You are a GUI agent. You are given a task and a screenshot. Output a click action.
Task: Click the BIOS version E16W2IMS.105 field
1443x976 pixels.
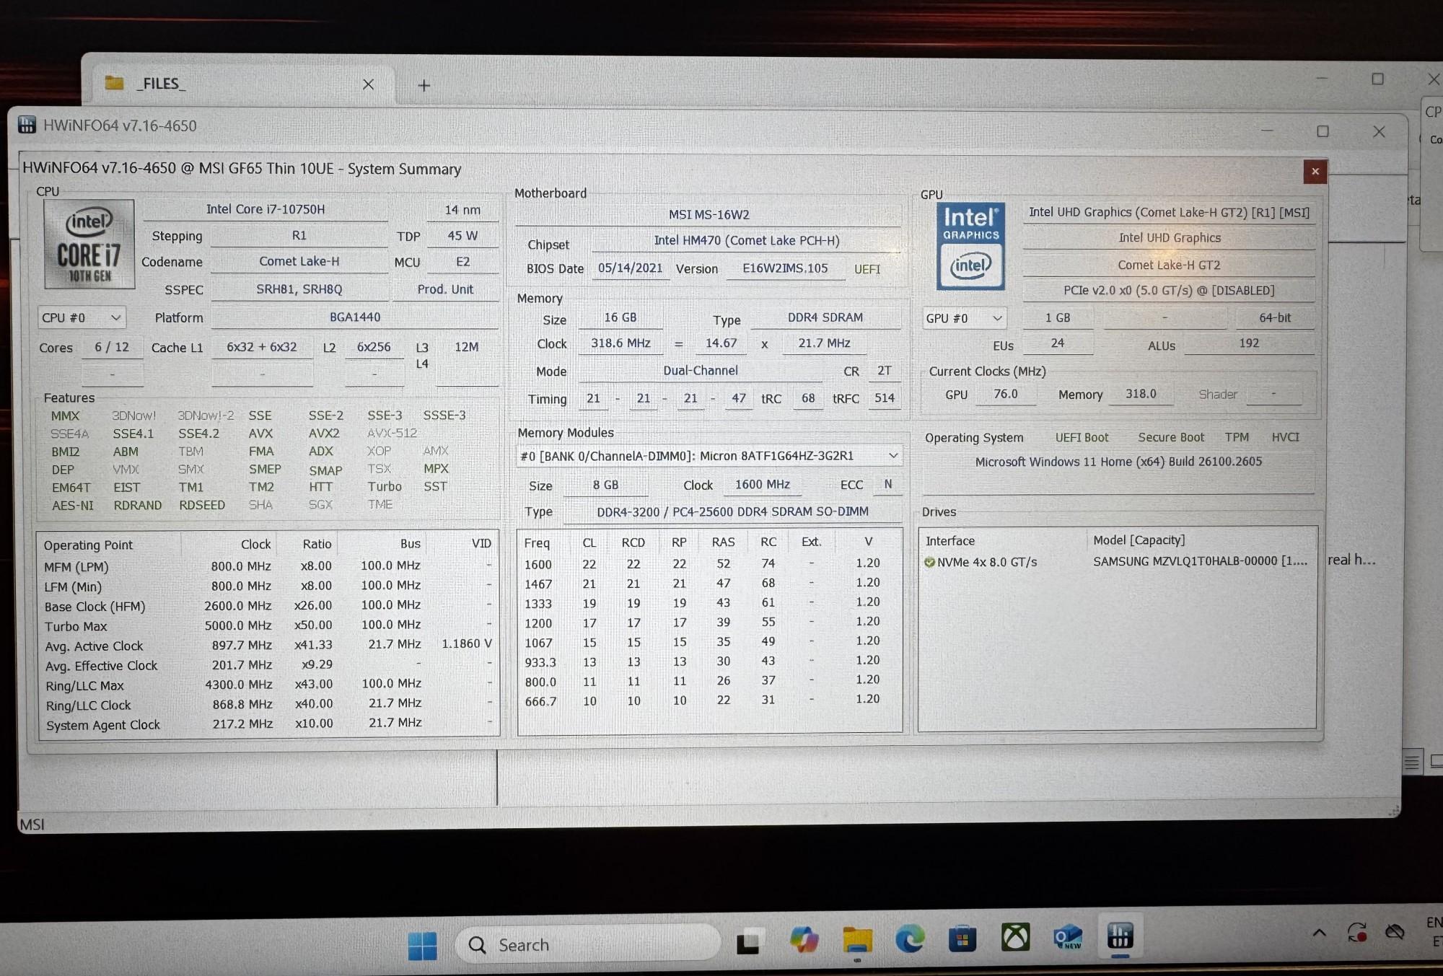785,268
